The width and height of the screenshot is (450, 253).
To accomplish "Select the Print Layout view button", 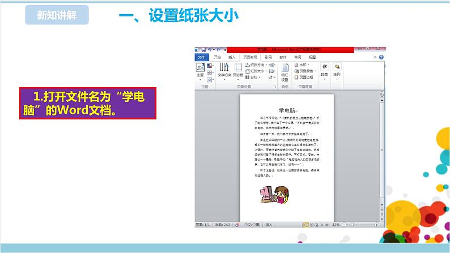I will coord(306,225).
